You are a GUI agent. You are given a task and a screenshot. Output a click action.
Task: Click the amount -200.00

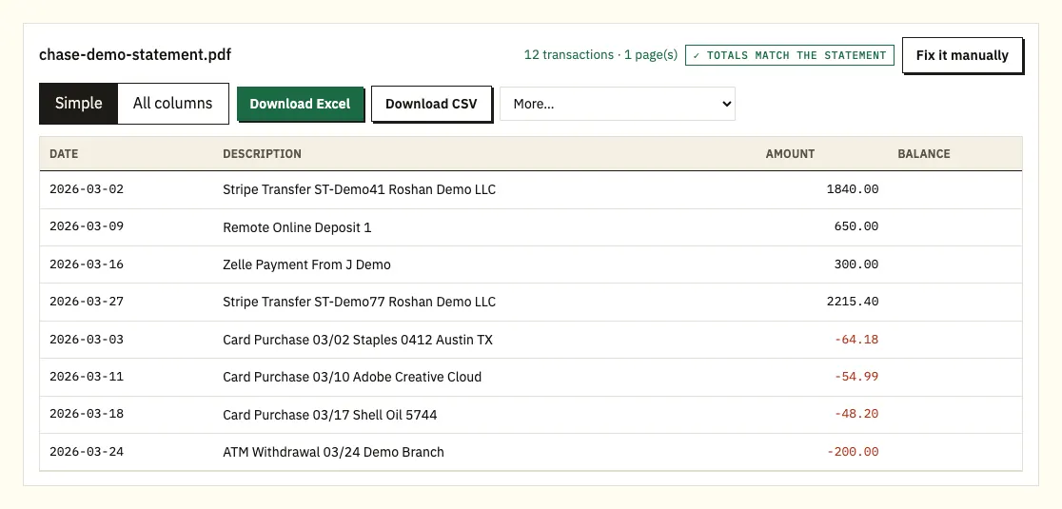pos(852,452)
